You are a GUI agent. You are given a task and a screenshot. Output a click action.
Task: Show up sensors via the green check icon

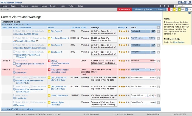tap(179, 9)
